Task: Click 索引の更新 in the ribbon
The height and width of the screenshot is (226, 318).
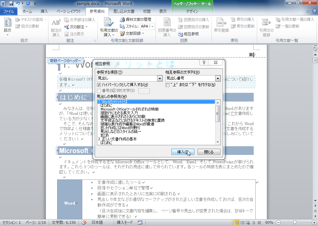Action: pyautogui.click(x=243, y=26)
